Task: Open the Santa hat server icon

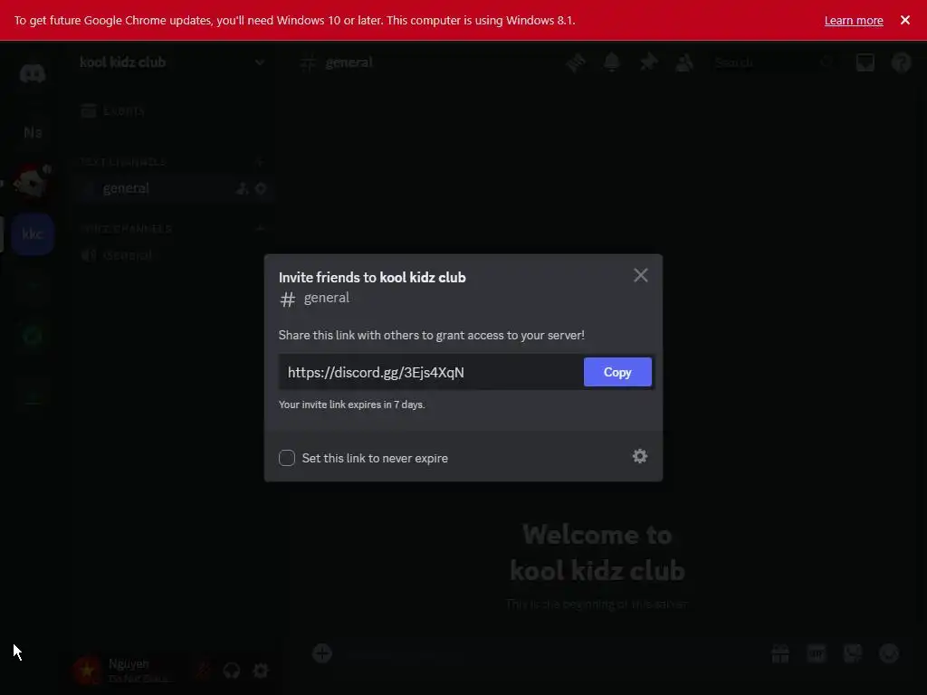Action: 33,181
